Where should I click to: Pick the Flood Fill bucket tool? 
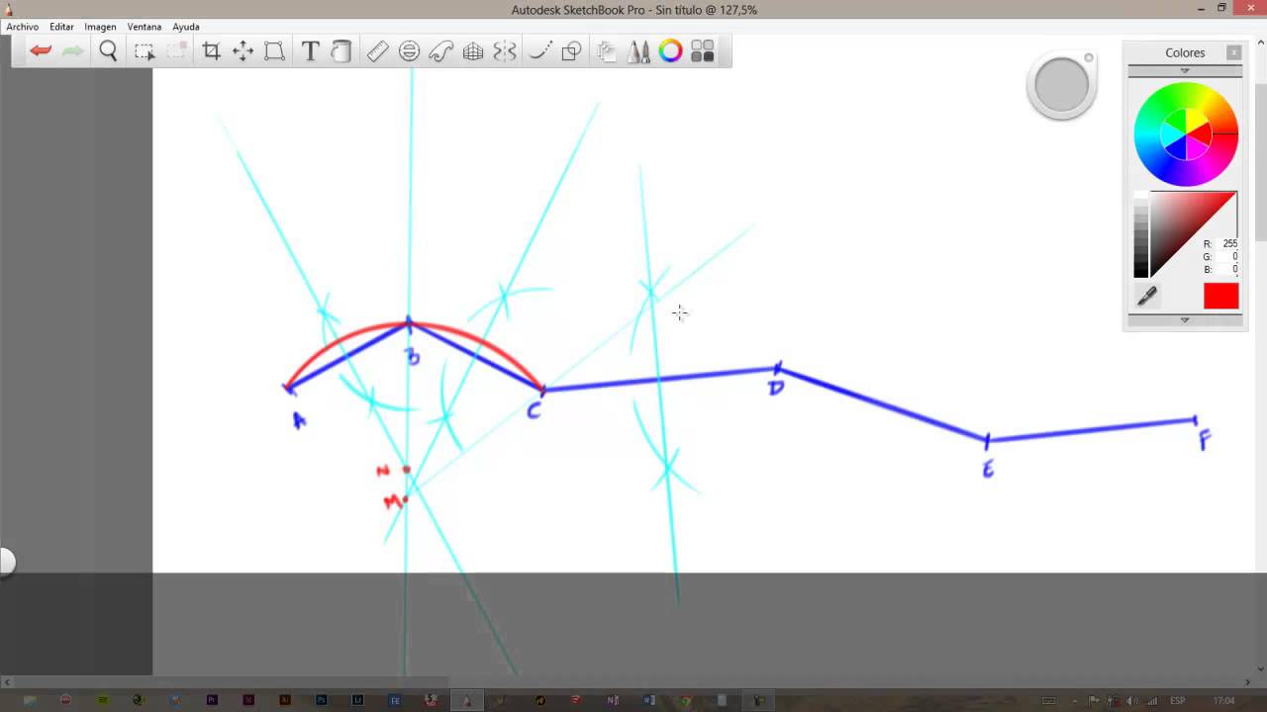(341, 51)
